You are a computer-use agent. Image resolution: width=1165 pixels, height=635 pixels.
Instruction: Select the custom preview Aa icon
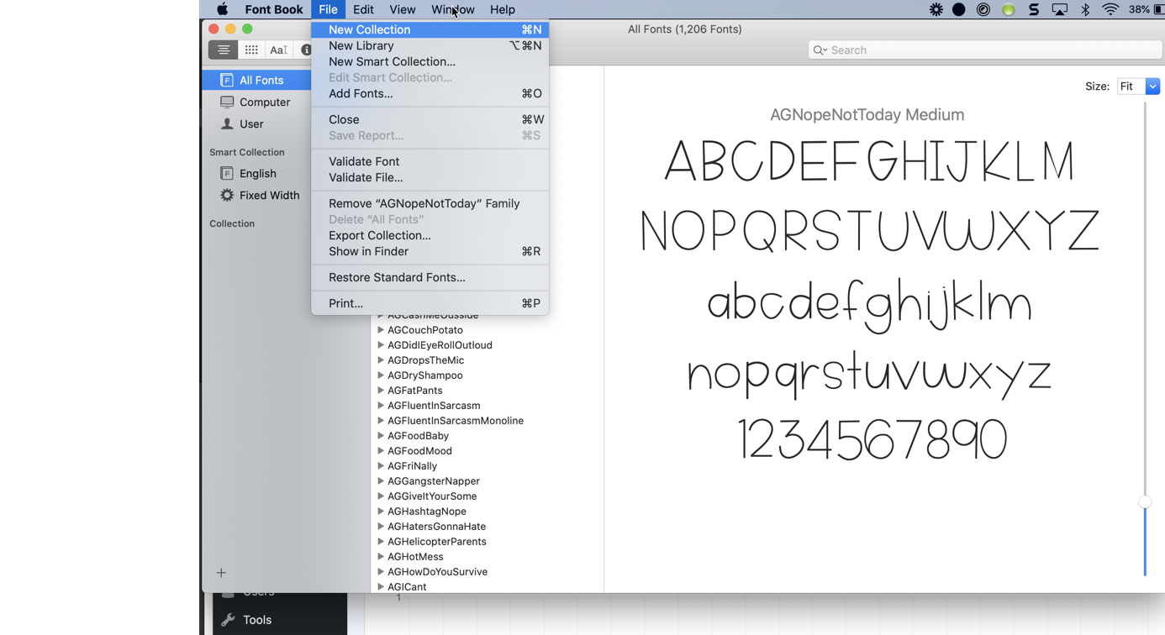[278, 50]
